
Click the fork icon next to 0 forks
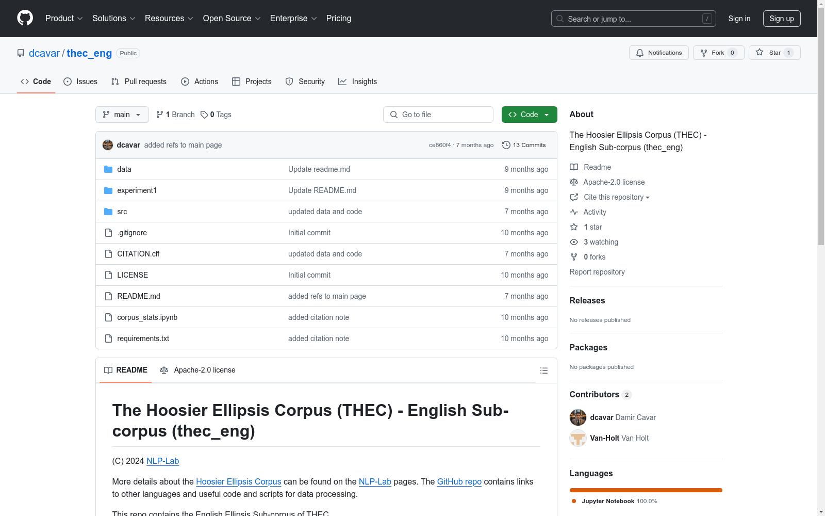[574, 257]
